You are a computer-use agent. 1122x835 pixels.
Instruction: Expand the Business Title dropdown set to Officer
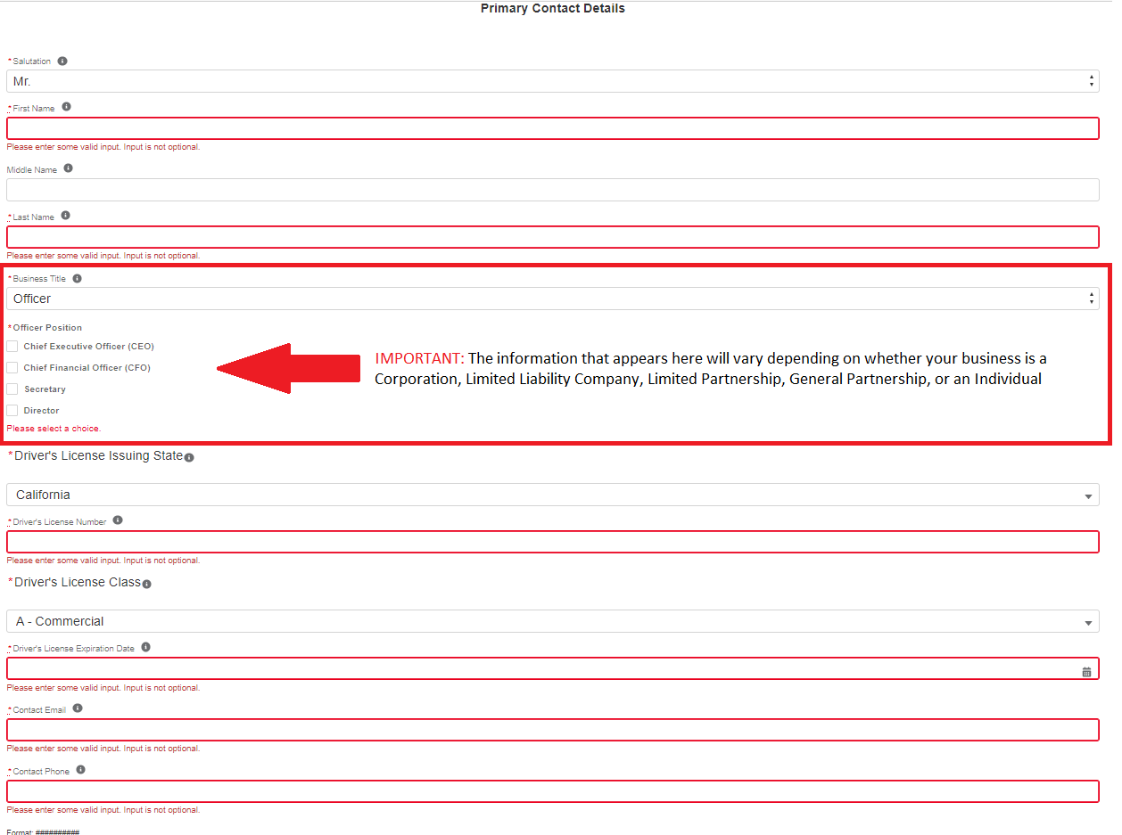[x=552, y=299]
